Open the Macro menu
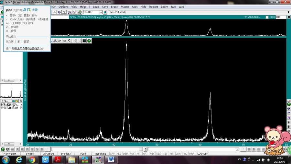 (124, 6)
